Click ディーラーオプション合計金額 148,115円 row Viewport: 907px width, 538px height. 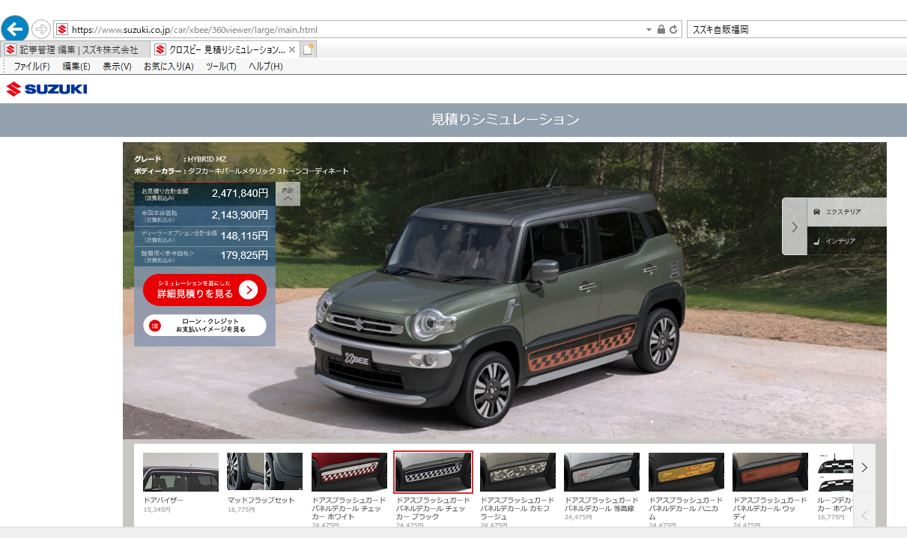tap(204, 236)
